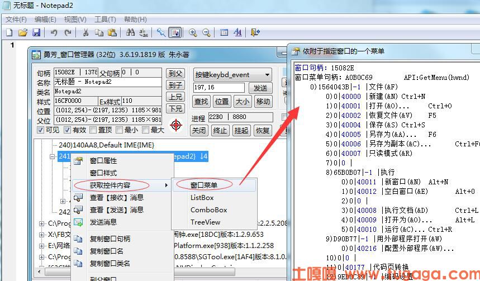Tick the 最小 checkbox
The width and height of the screenshot is (480, 281).
click(x=120, y=130)
